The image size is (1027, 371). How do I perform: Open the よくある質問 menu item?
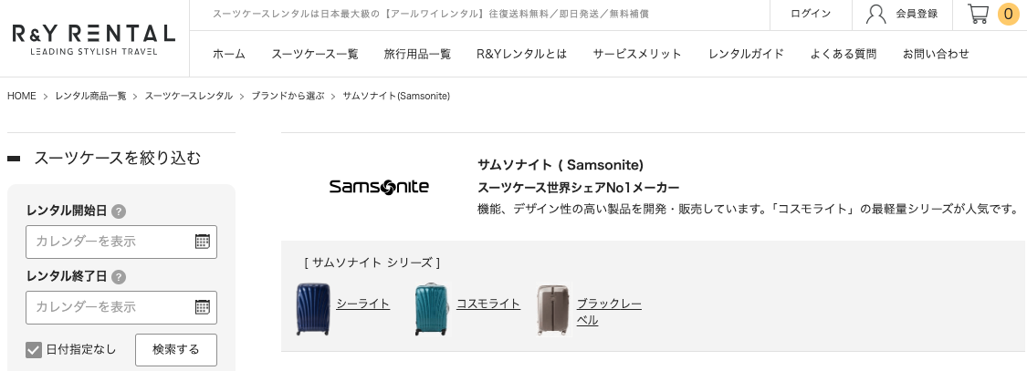pyautogui.click(x=843, y=54)
